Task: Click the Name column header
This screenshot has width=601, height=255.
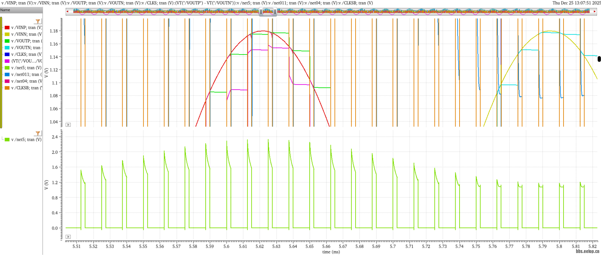Action: [x=5, y=10]
